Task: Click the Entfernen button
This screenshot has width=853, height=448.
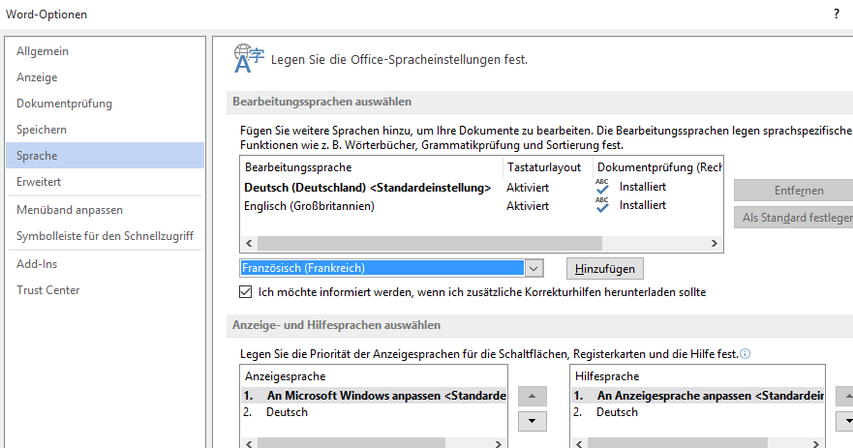Action: point(794,191)
